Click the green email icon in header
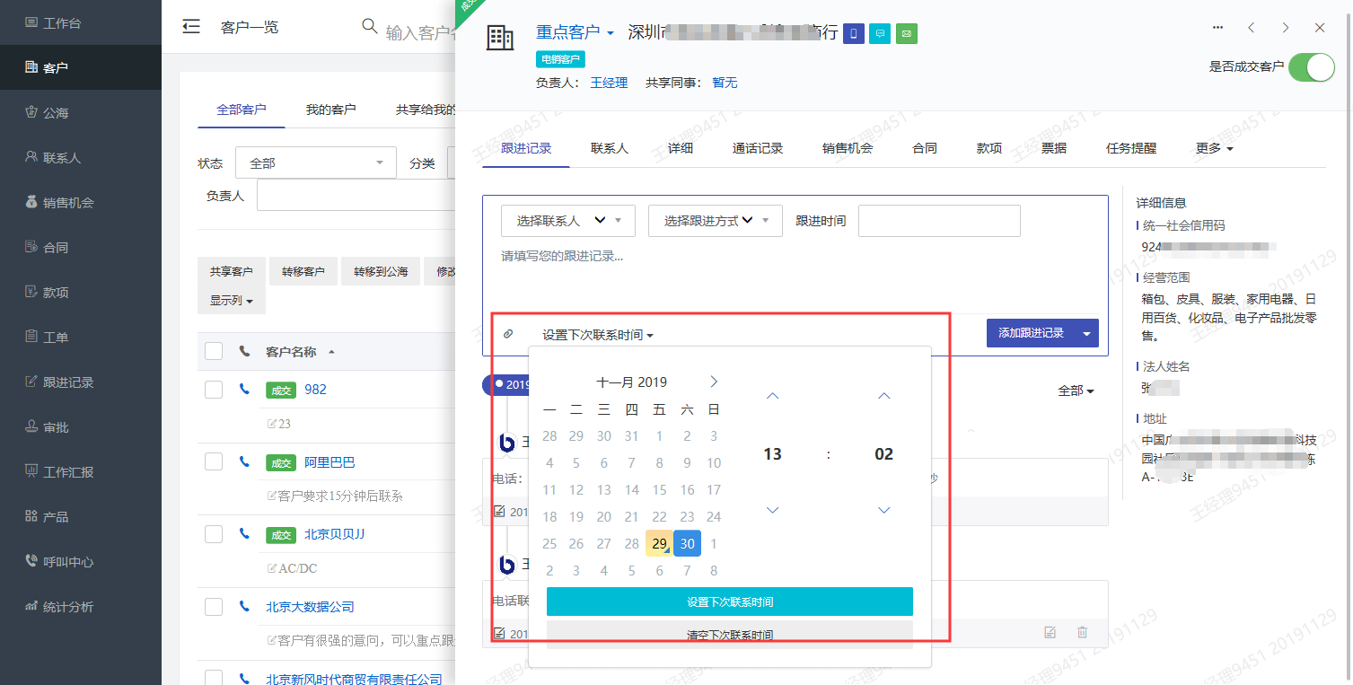The height and width of the screenshot is (685, 1353). (907, 34)
